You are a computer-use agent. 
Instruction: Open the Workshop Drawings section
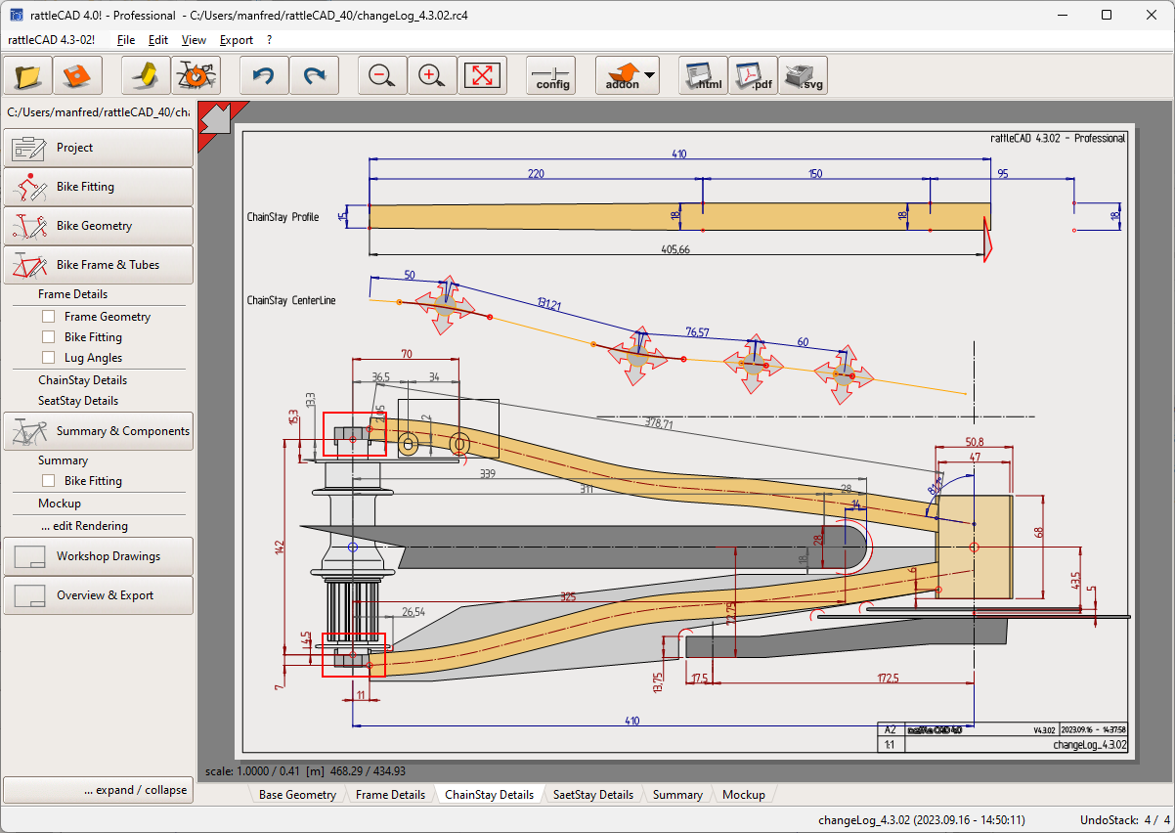pyautogui.click(x=98, y=556)
